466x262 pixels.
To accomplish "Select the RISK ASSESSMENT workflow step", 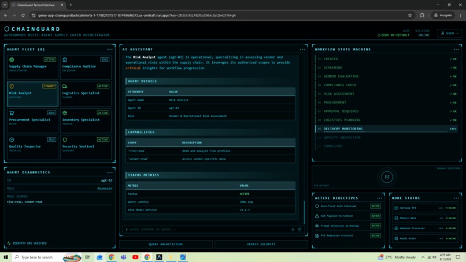I will pos(387,94).
